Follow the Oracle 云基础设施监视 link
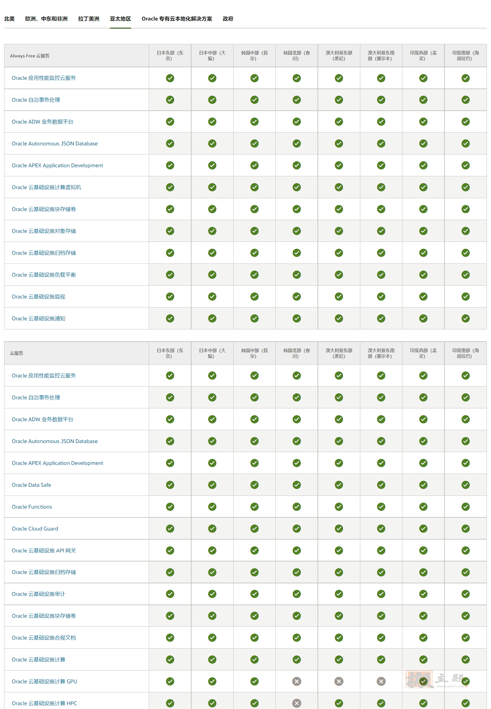The width and height of the screenshot is (491, 709). click(39, 297)
